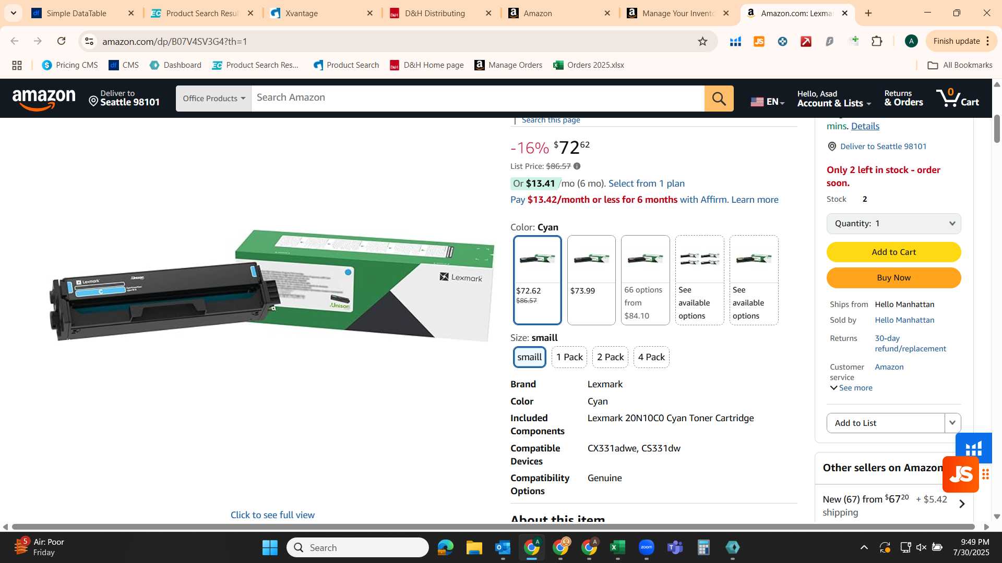Open the All Bookmarks folder
This screenshot has height=563, width=1002.
[x=959, y=65]
